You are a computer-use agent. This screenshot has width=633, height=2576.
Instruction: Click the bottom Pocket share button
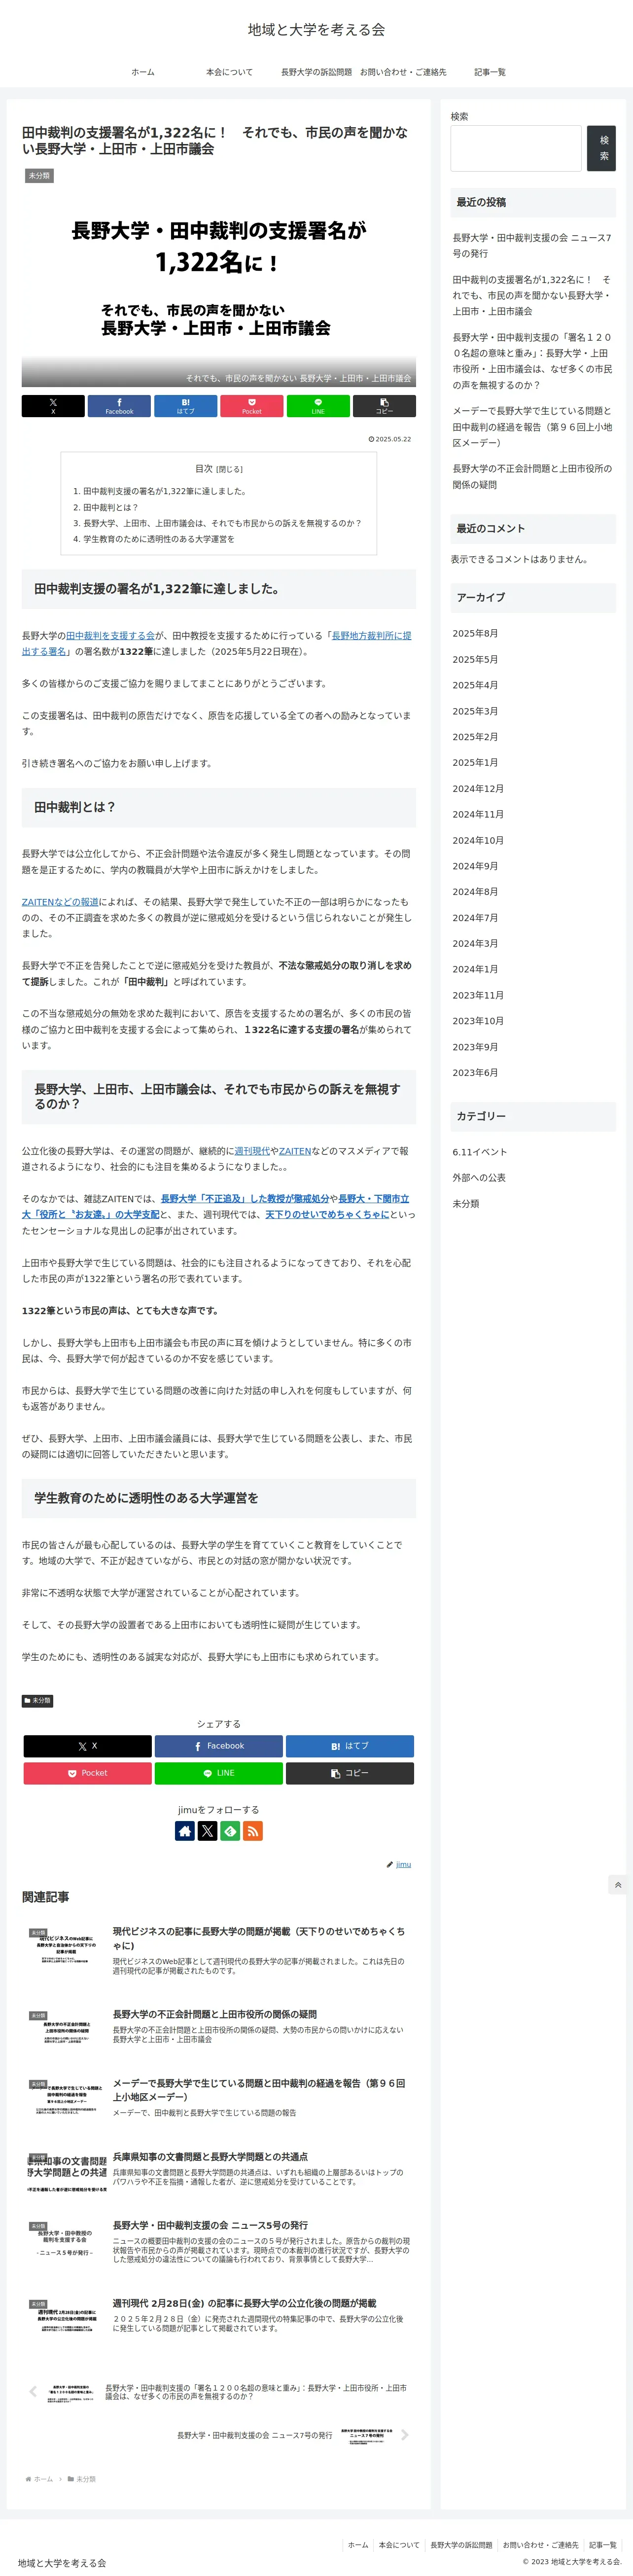point(88,1773)
